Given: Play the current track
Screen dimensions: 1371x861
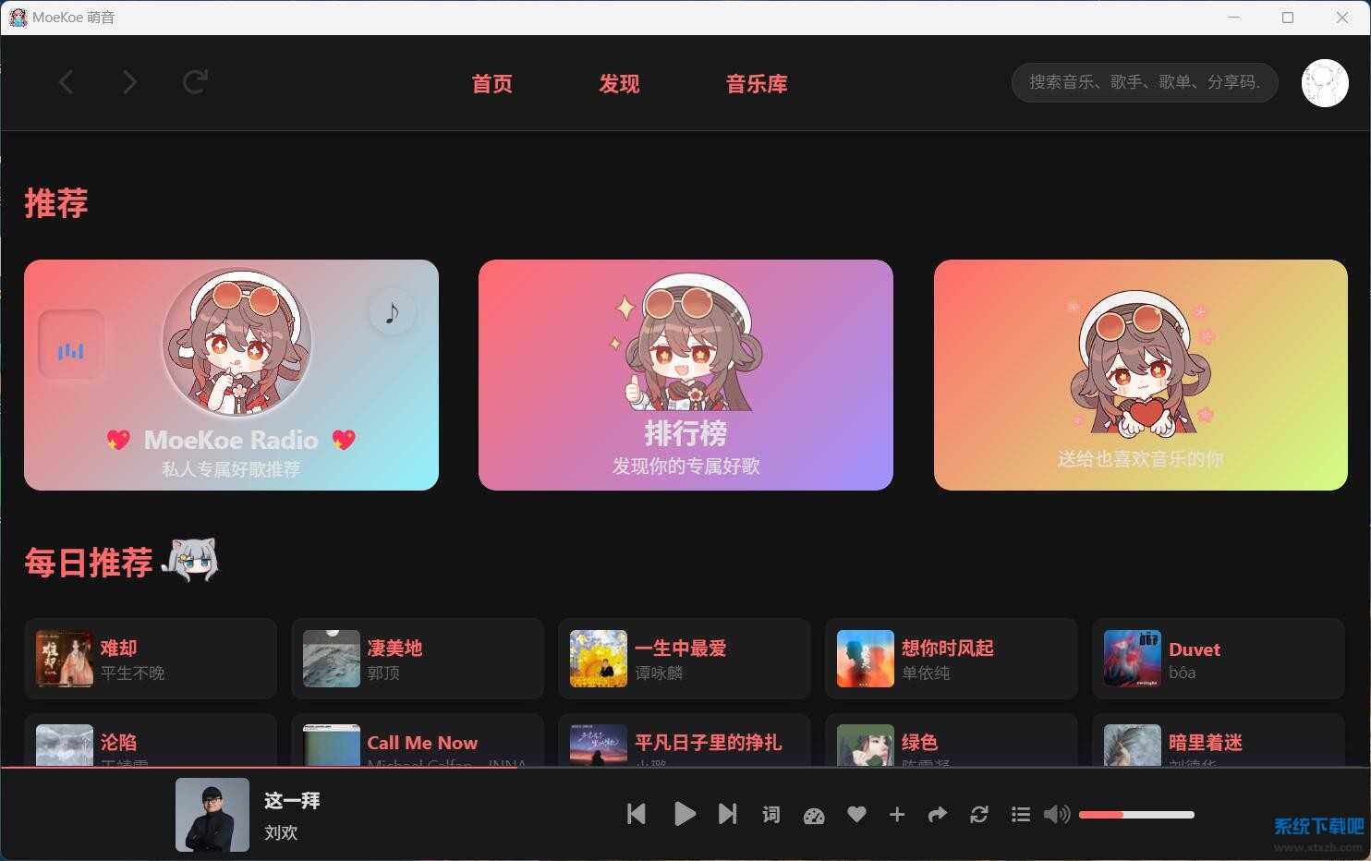Looking at the screenshot, I should [685, 815].
